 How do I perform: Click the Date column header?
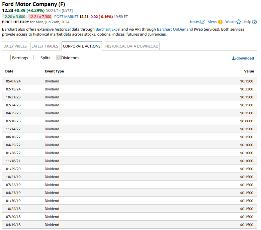click(9, 71)
